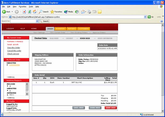Open View Current Order submenu link
The height and width of the screenshot is (117, 165).
point(57,33)
